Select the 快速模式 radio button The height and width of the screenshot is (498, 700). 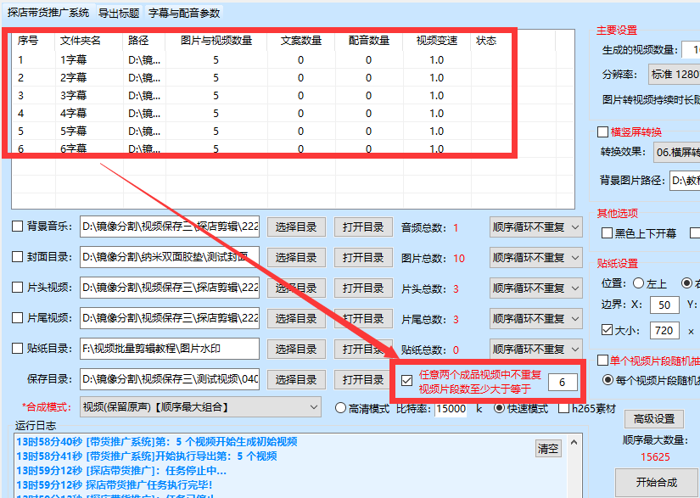(499, 408)
